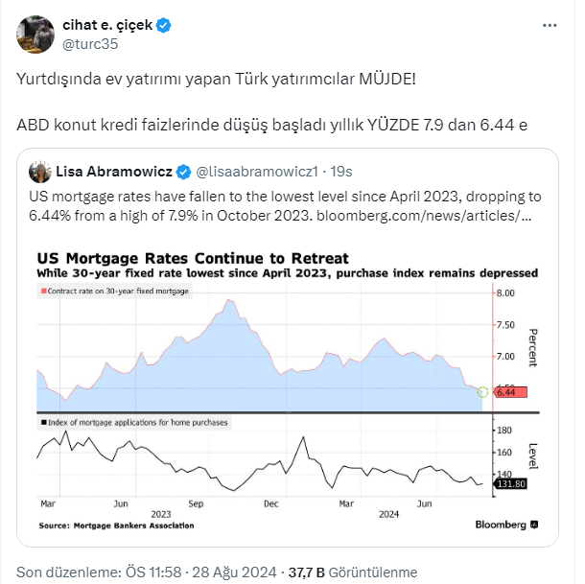Click the red Contract rate legend swatch
This screenshot has height=584, width=585.
(44, 289)
